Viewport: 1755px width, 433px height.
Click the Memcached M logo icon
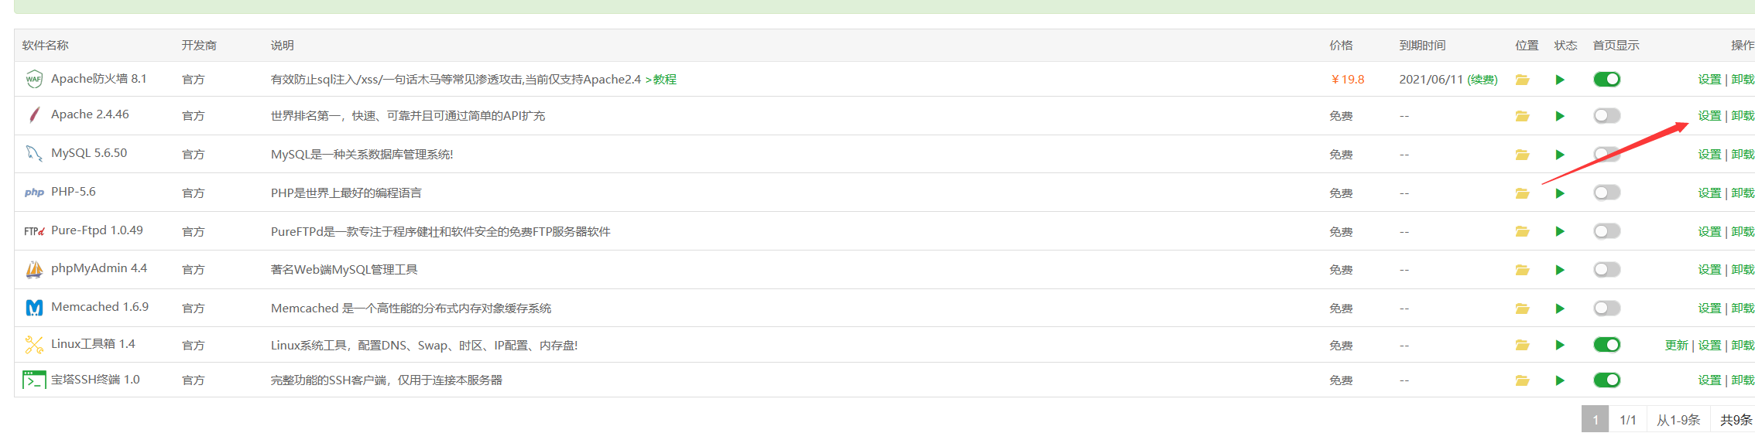point(34,308)
